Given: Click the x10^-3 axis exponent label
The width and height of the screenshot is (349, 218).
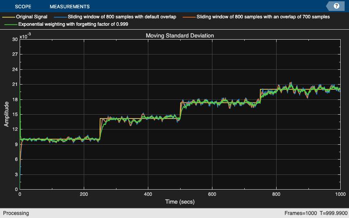Looking at the screenshot, I should [x=25, y=36].
